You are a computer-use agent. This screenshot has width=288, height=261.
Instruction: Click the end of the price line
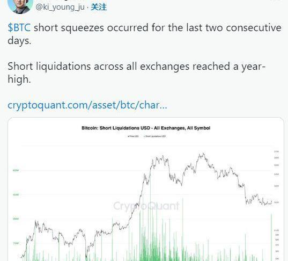click(271, 202)
